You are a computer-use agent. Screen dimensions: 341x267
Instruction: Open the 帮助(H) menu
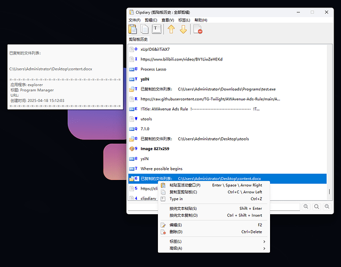(201, 20)
